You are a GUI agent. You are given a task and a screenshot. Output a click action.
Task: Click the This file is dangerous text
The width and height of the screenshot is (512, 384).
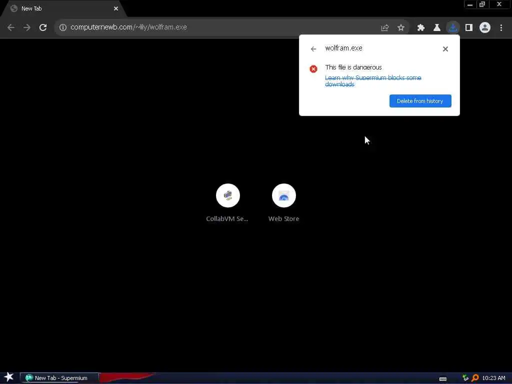(x=353, y=67)
